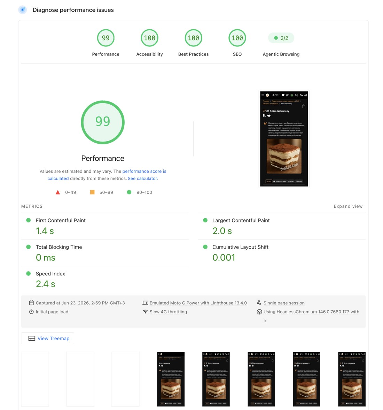The height and width of the screenshot is (410, 383).
Task: Click the Chromium icon beside Using HeadlessChromium
Action: [x=259, y=312]
